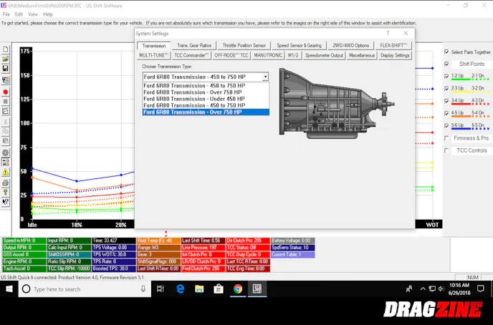The image size is (493, 325).
Task: Open the Edit menu
Action: pyautogui.click(x=19, y=14)
